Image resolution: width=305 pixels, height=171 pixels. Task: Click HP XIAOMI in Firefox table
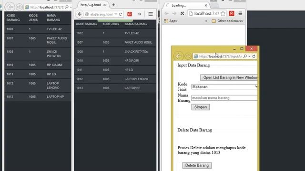(x=132, y=60)
